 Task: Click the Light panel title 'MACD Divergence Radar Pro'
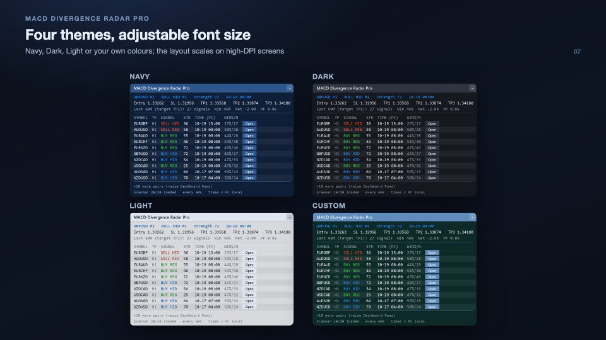162,217
